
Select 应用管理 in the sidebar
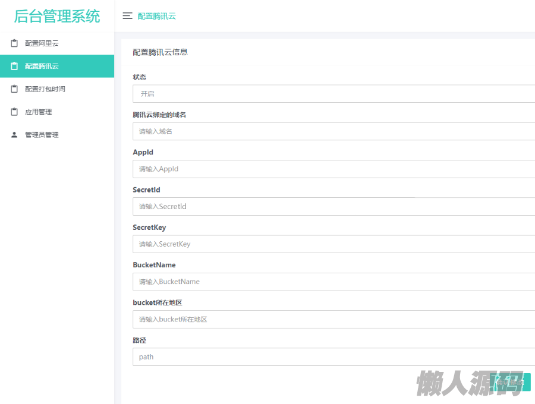tap(39, 112)
